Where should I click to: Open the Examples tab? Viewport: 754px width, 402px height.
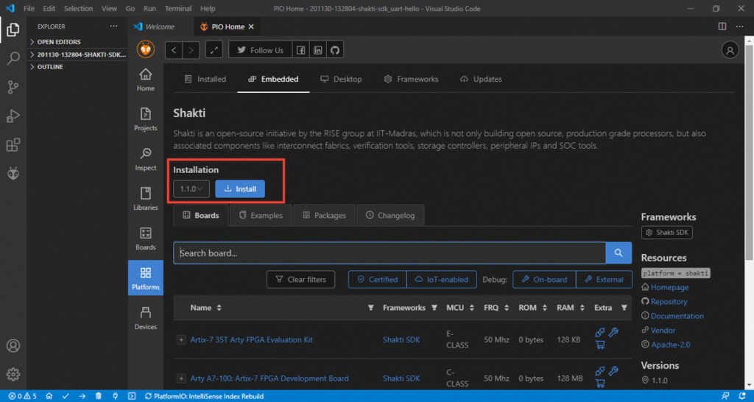click(261, 216)
